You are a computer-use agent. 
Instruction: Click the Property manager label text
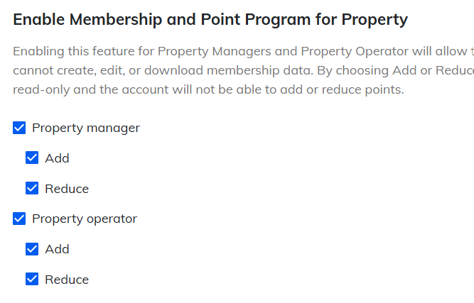tap(86, 128)
